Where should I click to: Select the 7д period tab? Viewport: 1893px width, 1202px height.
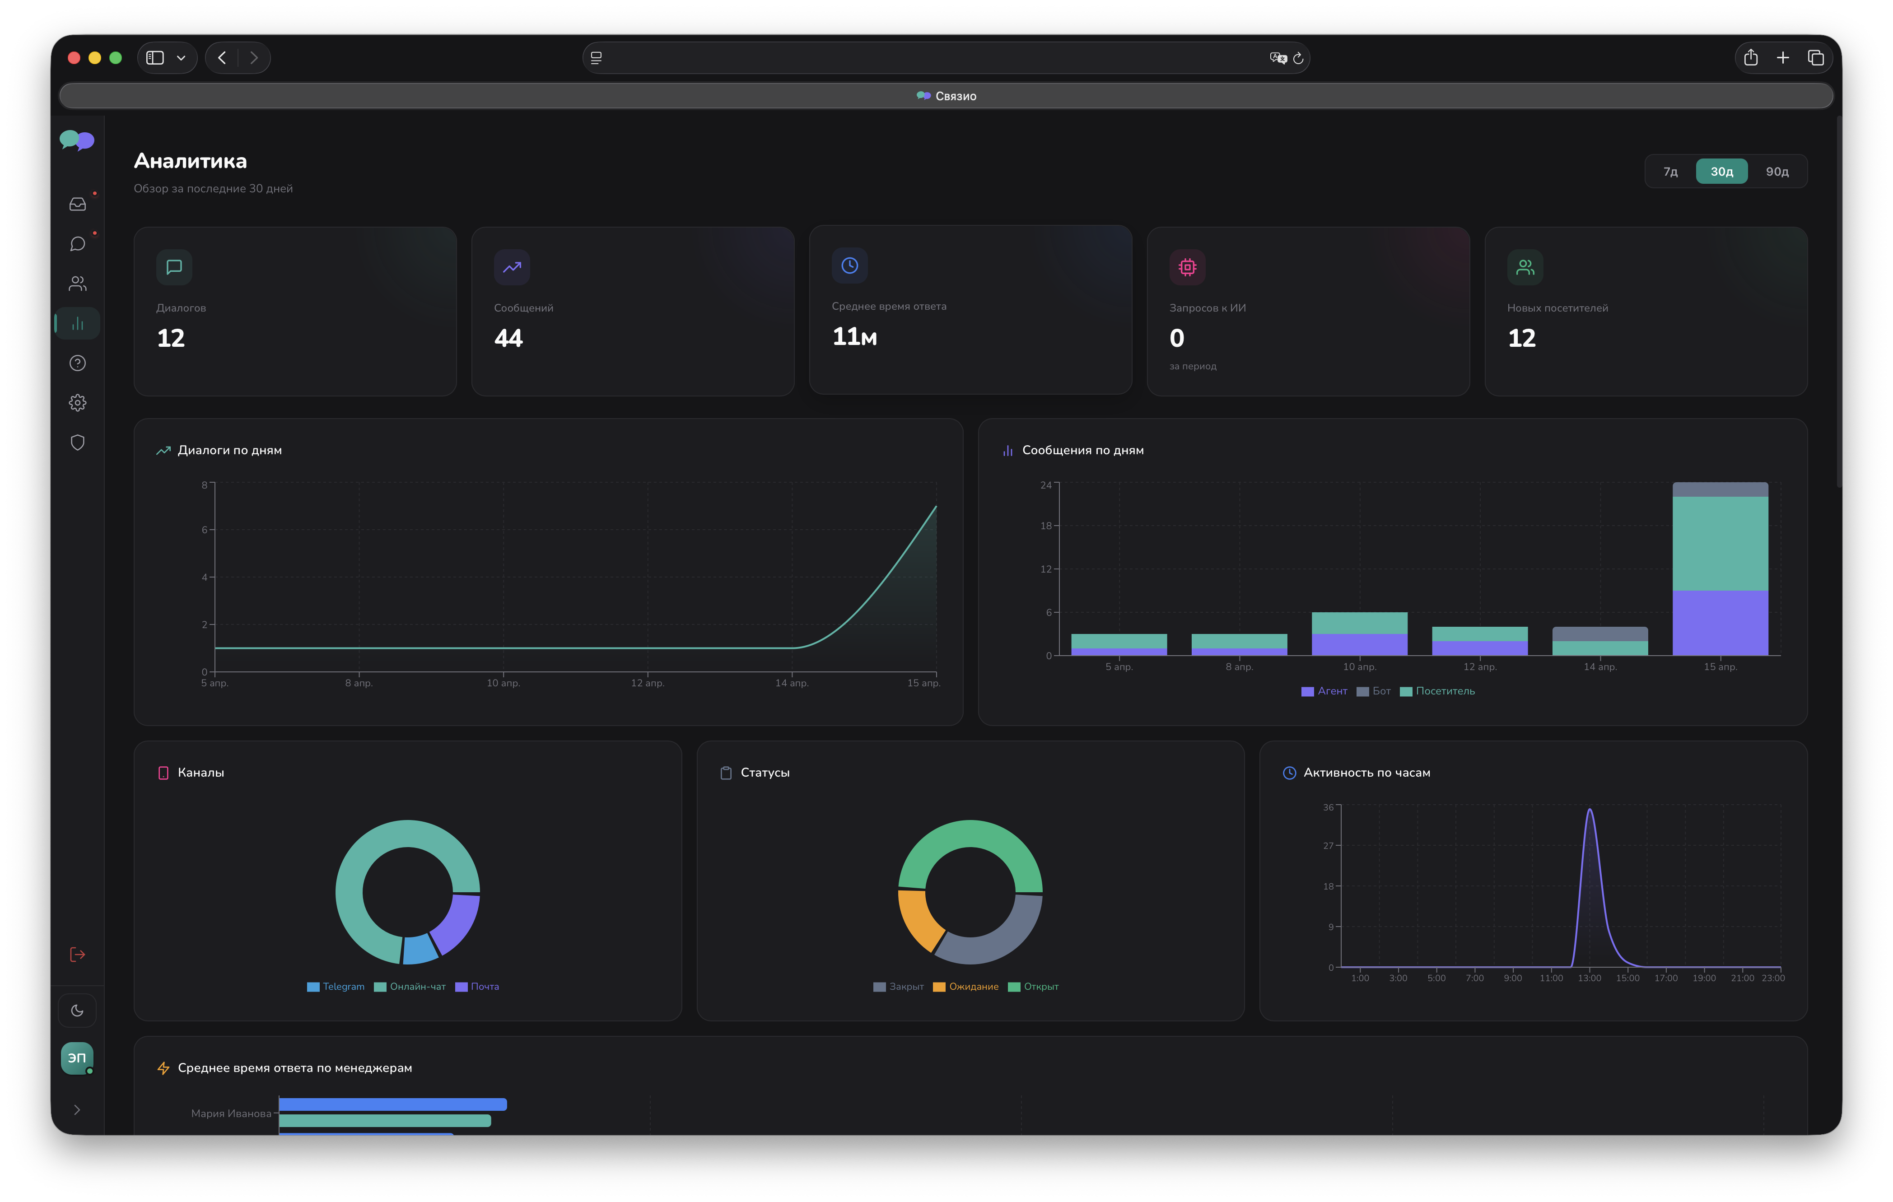pyautogui.click(x=1670, y=172)
